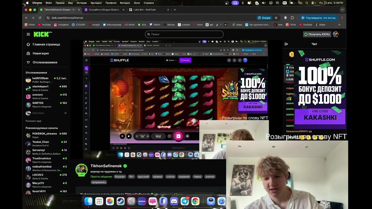This screenshot has height=209, width=372.
Task: Click the Bluetooth icon in menu bar
Action: 243,3
